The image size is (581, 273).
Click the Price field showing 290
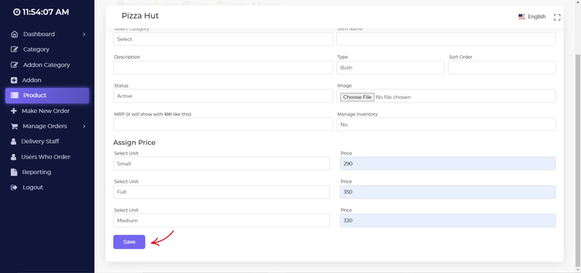(447, 163)
